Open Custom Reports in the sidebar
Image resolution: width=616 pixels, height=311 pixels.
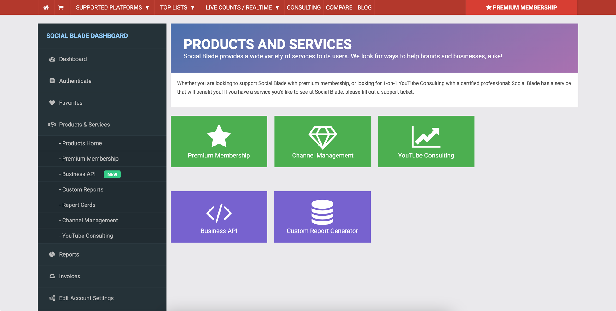point(102,189)
